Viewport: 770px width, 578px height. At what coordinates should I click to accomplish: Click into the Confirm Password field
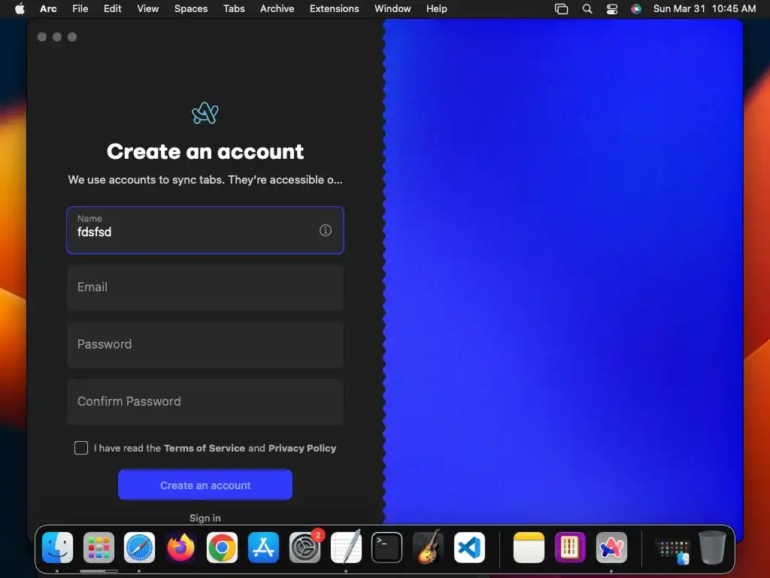tap(205, 402)
